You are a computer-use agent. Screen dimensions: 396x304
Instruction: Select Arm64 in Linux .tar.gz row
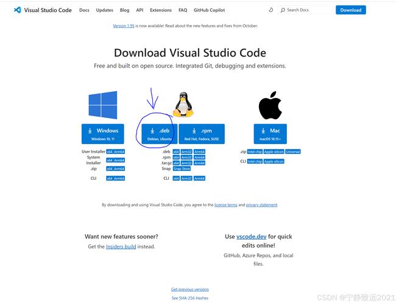pos(199,163)
